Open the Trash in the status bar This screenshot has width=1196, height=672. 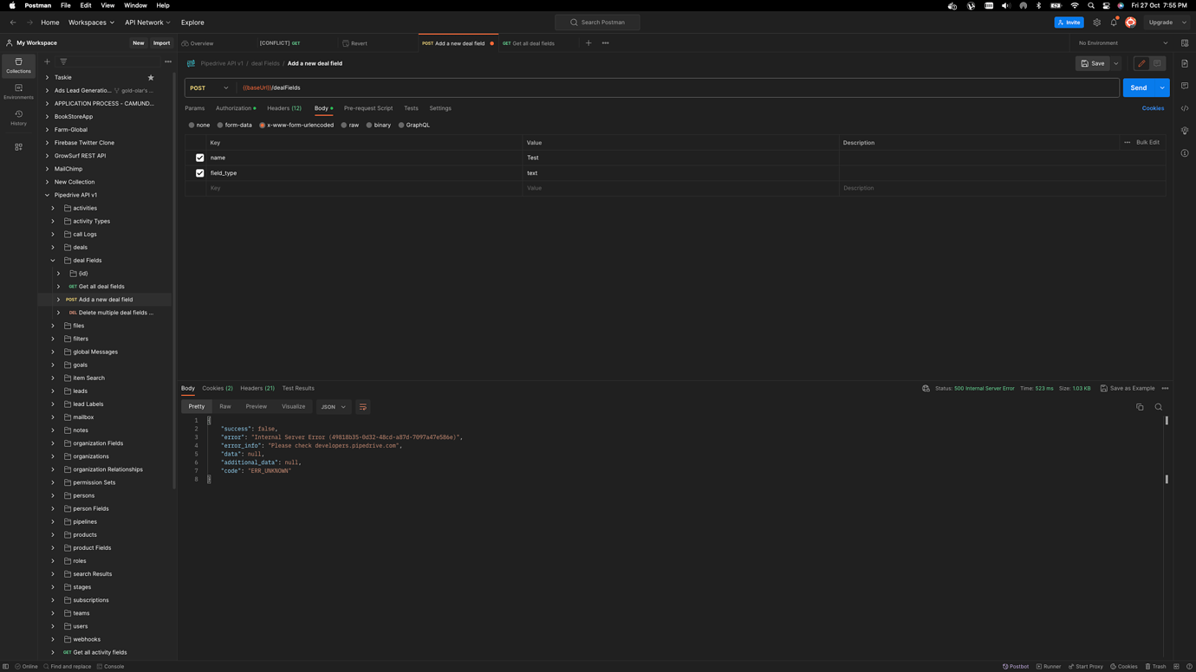tap(1155, 667)
